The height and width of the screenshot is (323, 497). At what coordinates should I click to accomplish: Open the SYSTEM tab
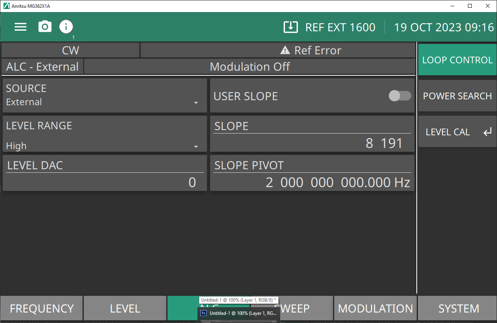(x=459, y=309)
